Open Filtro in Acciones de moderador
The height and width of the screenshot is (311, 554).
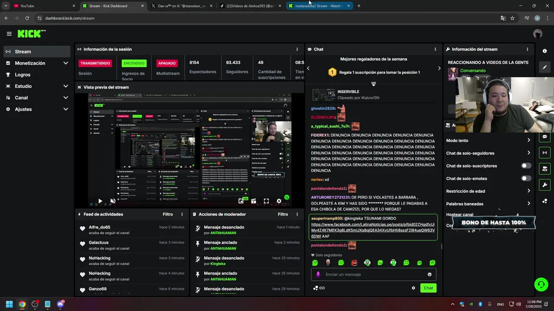283,214
